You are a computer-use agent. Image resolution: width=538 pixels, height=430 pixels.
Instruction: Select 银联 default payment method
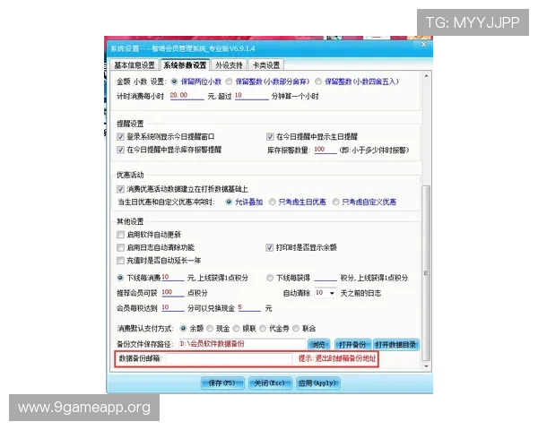click(x=236, y=329)
